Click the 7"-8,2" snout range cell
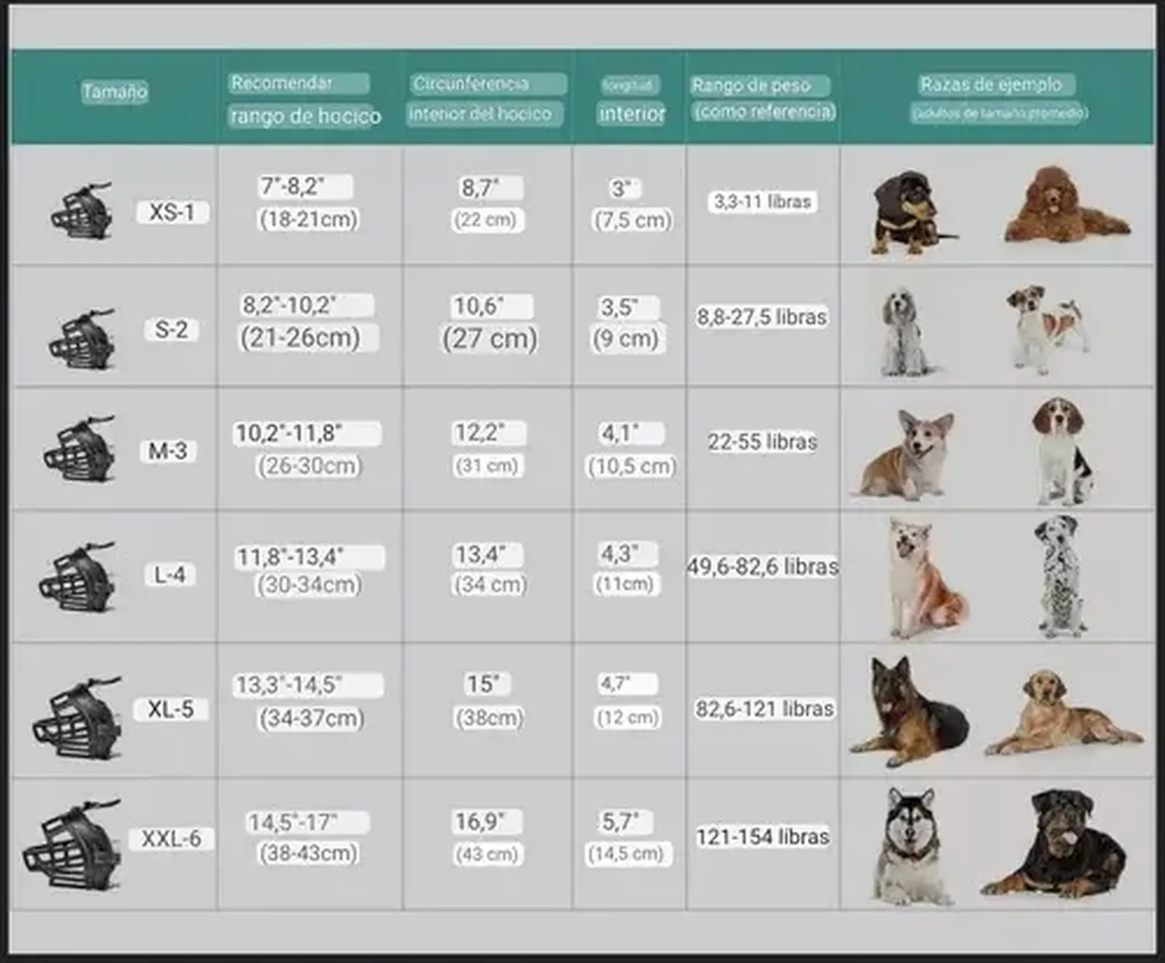Viewport: 1165px width, 963px height. 308,202
